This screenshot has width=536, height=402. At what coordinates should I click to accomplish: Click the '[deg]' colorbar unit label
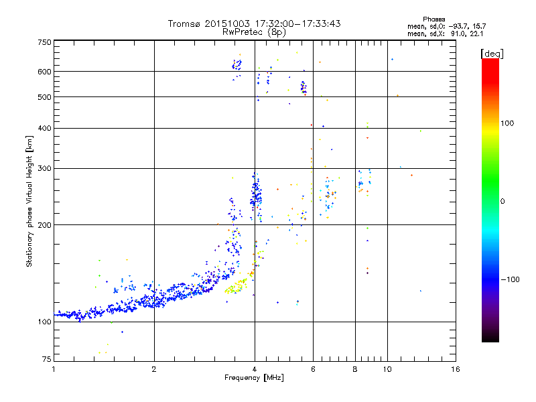point(492,54)
